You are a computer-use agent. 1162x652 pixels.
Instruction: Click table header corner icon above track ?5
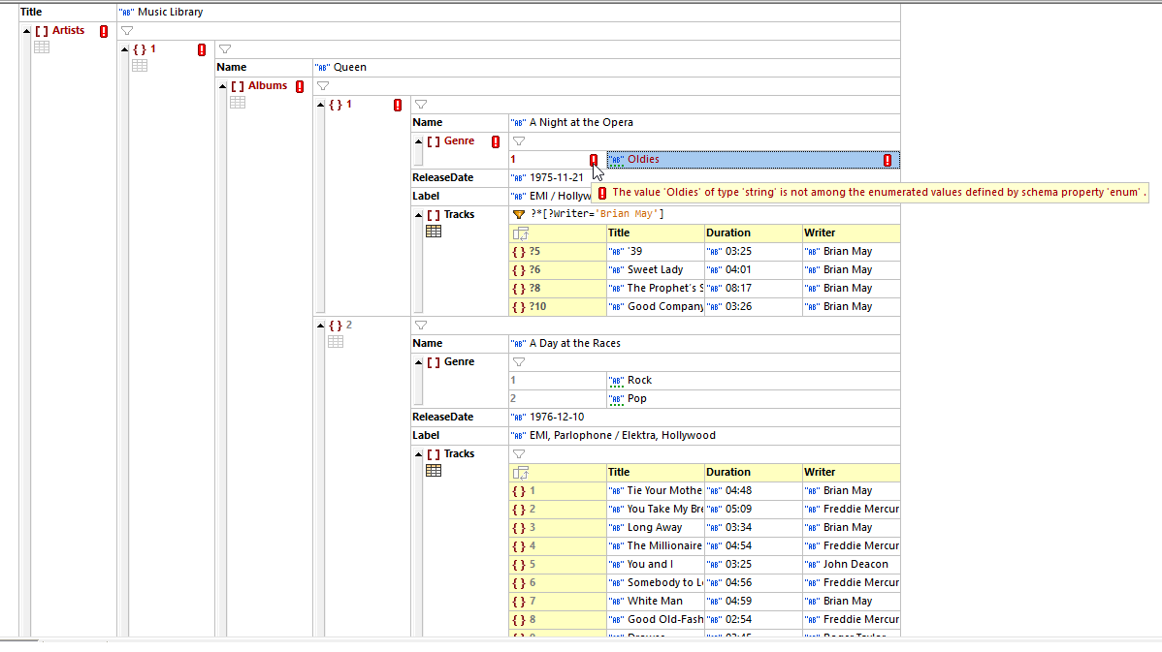521,233
